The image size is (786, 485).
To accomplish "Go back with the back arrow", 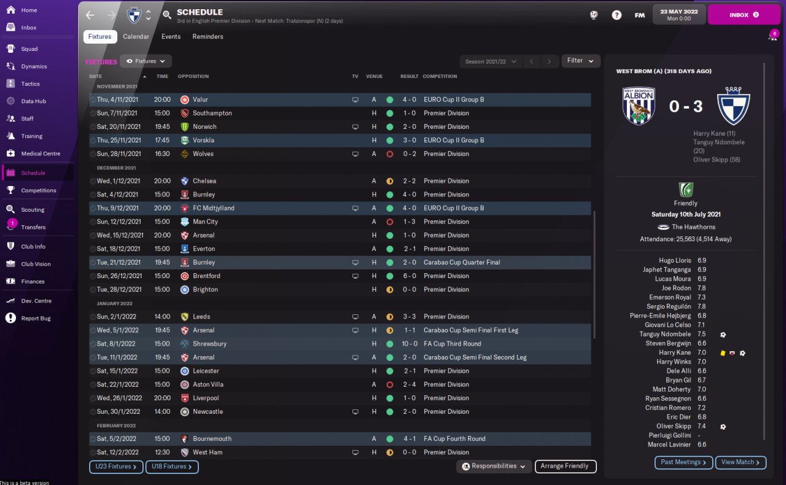I will 90,15.
